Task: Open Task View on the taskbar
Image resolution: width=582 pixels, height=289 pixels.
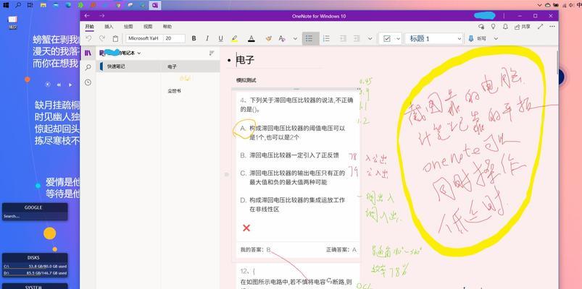Action: [x=30, y=5]
